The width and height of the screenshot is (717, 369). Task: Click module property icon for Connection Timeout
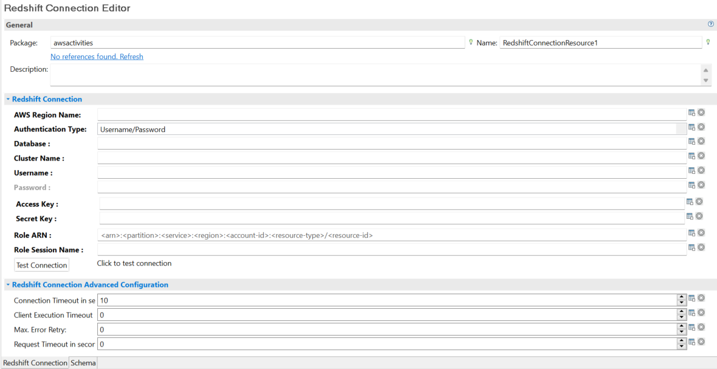point(692,298)
